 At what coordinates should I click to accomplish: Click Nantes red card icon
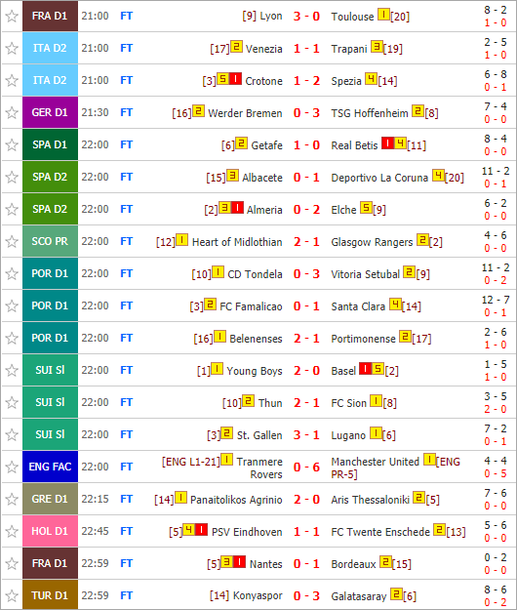(x=239, y=562)
